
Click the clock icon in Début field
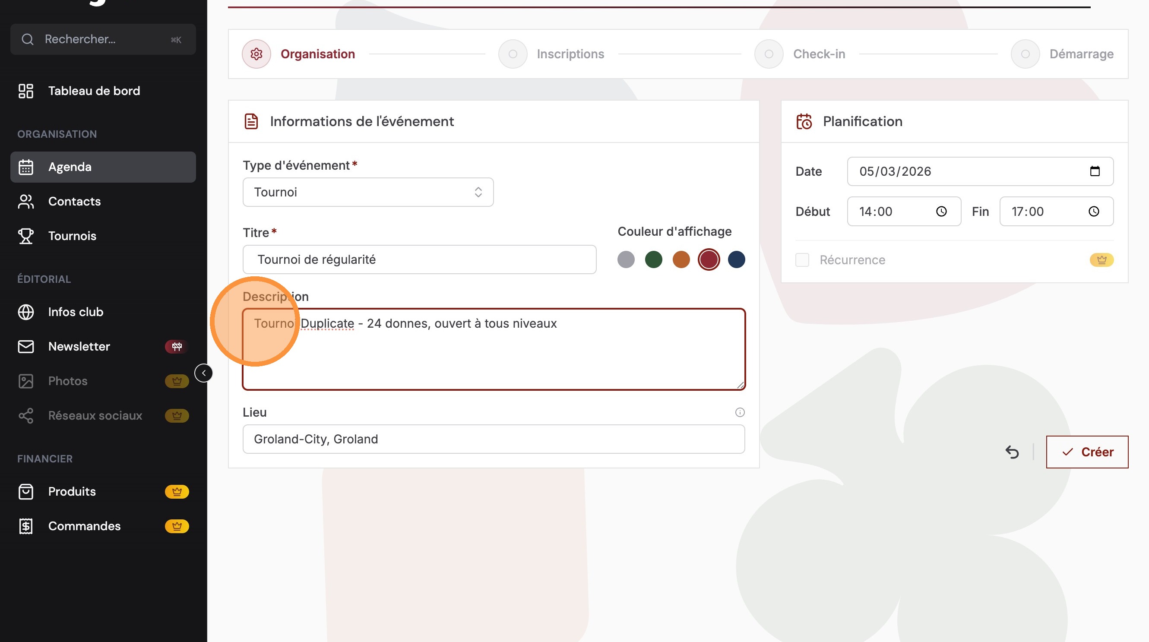click(941, 211)
